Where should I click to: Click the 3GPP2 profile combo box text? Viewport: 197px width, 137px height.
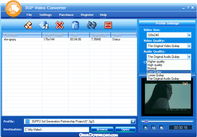(x=63, y=121)
